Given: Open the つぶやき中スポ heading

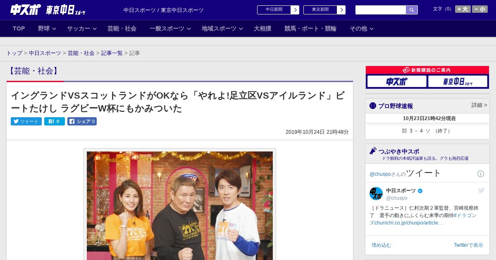Looking at the screenshot, I should [399, 151].
